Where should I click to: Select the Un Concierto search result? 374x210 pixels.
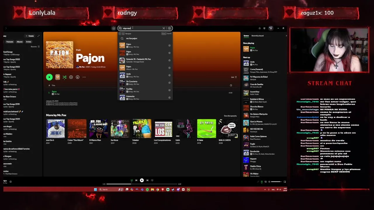(x=145, y=83)
